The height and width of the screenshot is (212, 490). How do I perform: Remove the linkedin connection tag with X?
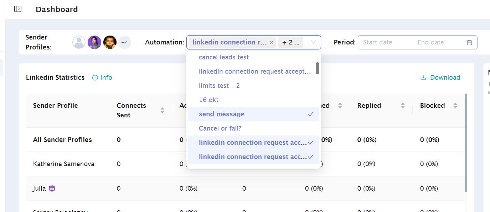272,42
